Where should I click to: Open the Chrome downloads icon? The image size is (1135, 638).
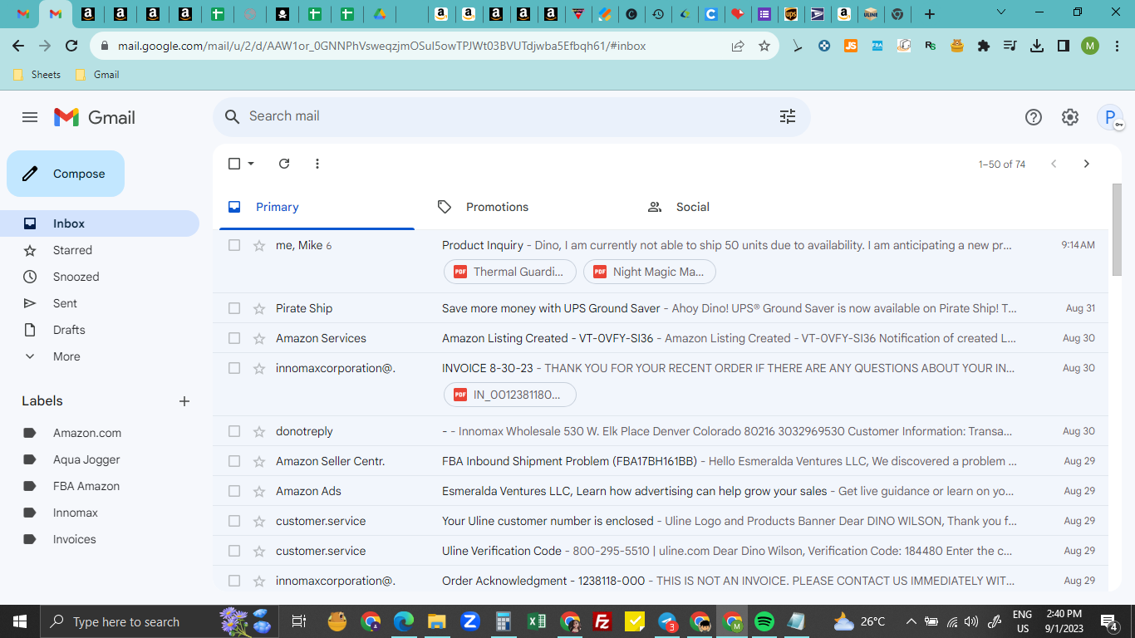1037,47
